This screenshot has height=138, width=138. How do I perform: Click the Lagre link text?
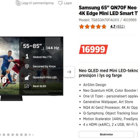(x=68, y=3)
